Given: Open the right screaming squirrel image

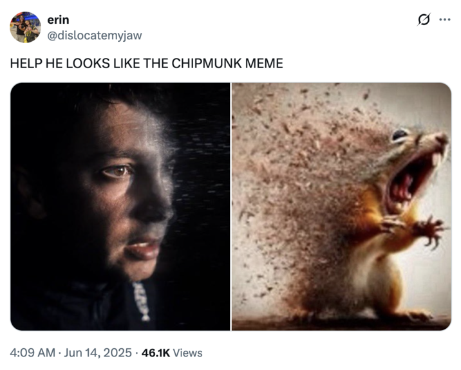Looking at the screenshot, I should [341, 206].
